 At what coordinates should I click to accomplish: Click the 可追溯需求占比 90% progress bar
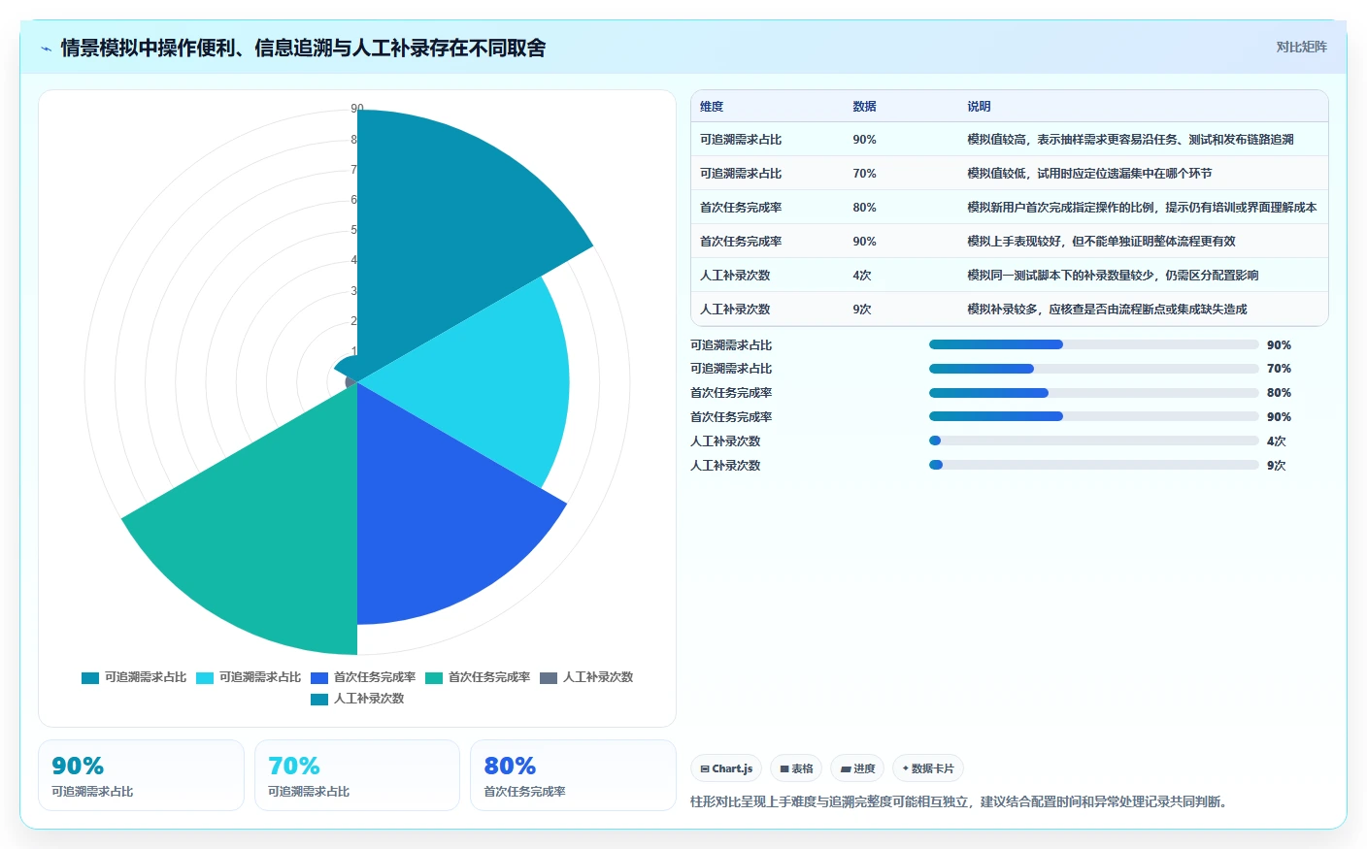click(1093, 344)
